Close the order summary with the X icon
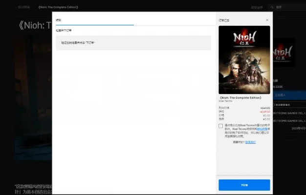Image resolution: width=306 pixels, height=195 pixels. point(267,20)
